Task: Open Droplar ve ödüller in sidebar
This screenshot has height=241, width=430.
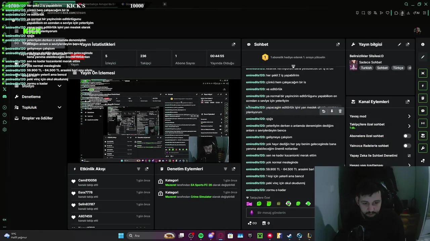Action: (x=37, y=118)
